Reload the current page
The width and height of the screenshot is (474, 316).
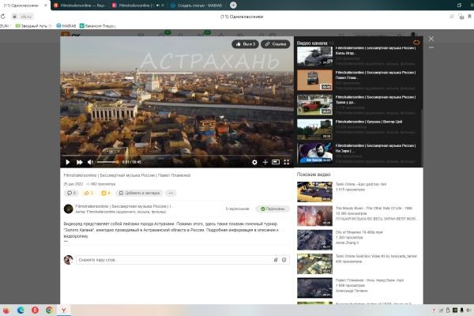3,17
